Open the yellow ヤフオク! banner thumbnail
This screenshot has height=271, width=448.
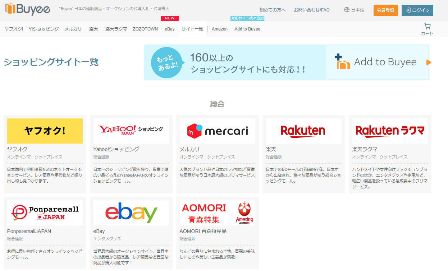coord(45,131)
